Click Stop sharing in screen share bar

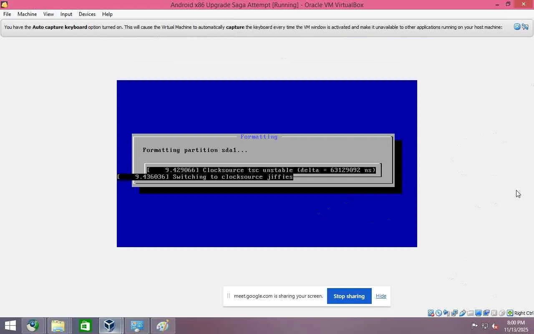pos(349,296)
